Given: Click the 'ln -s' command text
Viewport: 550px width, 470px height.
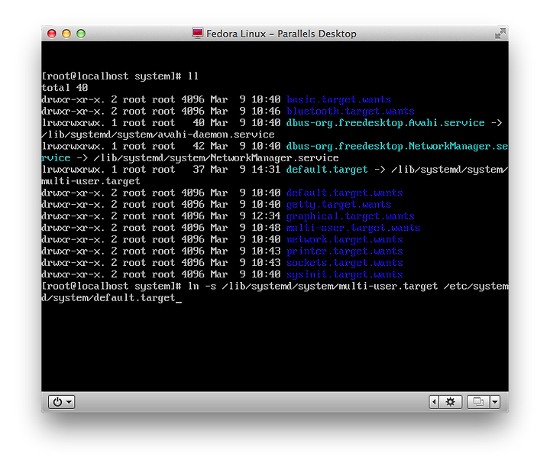Looking at the screenshot, I should pos(202,287).
